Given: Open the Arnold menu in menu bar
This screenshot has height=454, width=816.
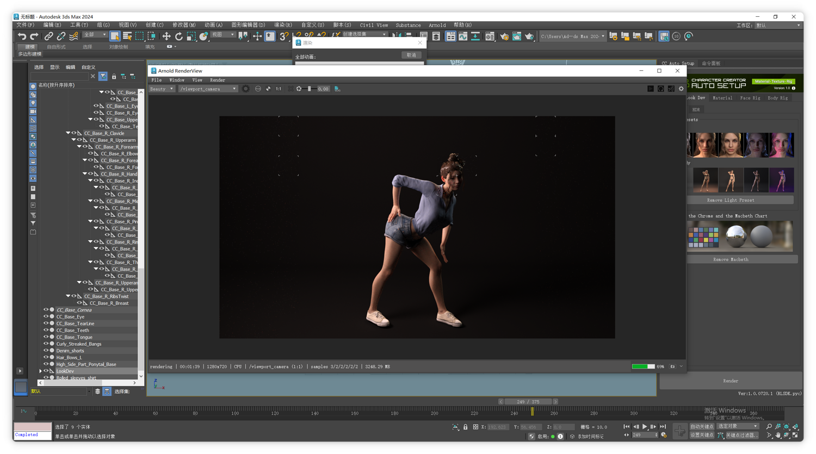Looking at the screenshot, I should click(x=437, y=25).
